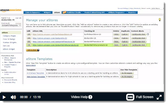
Task: Toggle HD quality badge
Action: 130,97
